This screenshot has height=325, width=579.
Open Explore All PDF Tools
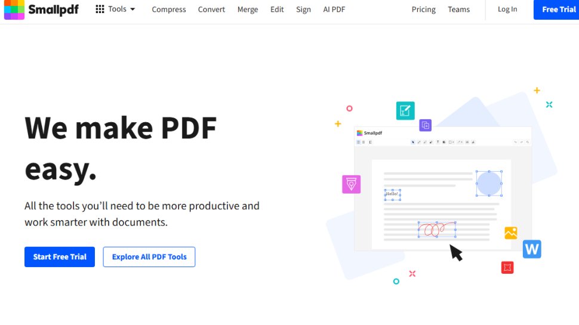149,257
